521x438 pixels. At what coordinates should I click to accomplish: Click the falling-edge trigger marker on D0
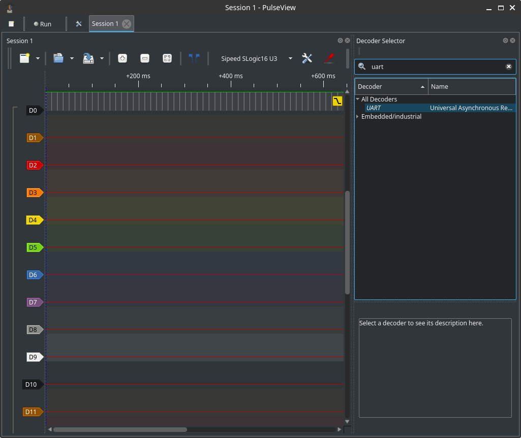coord(338,101)
